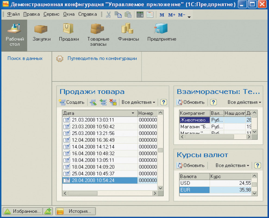This screenshot has width=269, height=218.
Task: Open the Продажи section
Action: [x=69, y=33]
